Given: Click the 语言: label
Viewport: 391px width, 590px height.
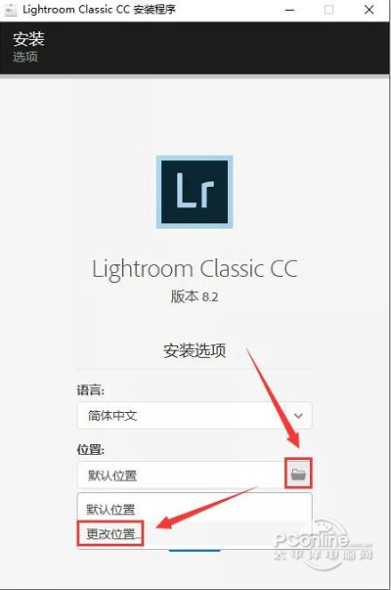Looking at the screenshot, I should point(91,389).
